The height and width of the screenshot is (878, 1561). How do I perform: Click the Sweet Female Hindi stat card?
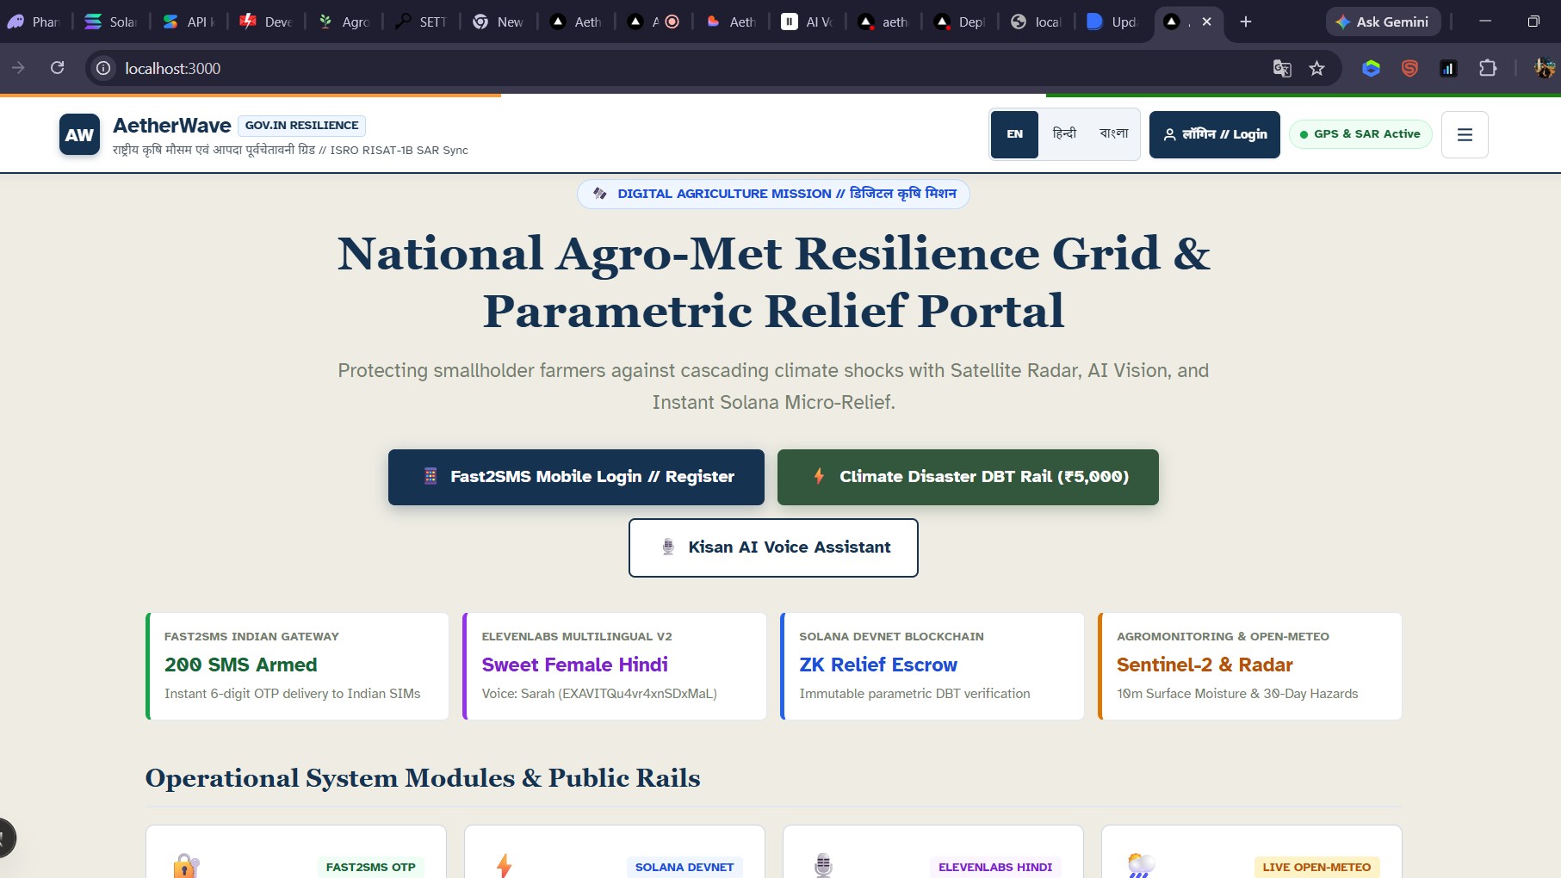tap(615, 666)
